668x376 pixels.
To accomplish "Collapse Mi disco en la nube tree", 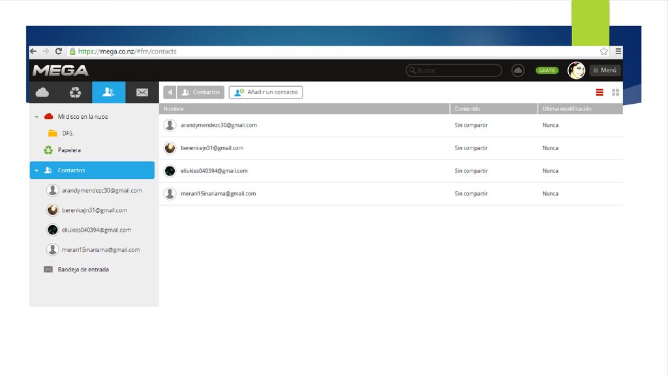I will coord(37,117).
